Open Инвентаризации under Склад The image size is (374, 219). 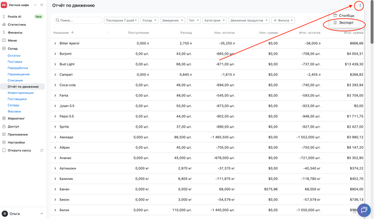click(x=21, y=93)
